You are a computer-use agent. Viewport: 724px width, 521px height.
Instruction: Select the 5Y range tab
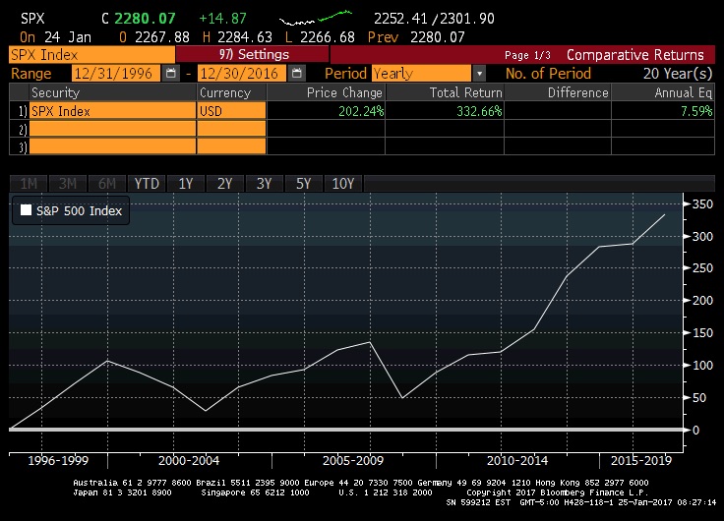point(303,184)
